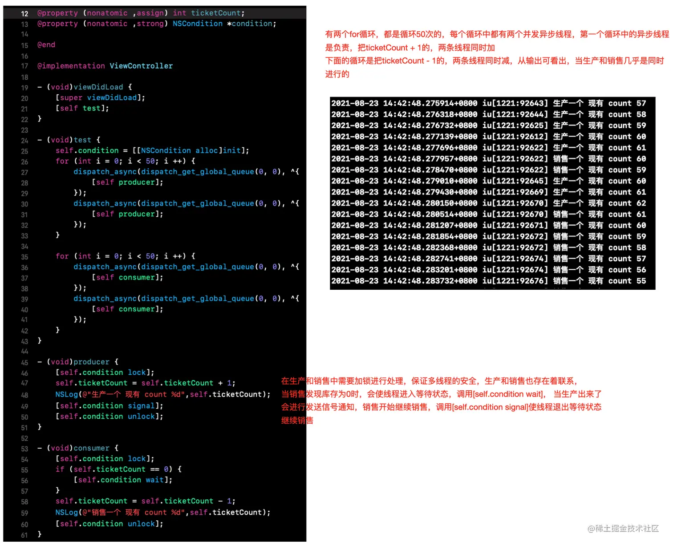Click gutter line number 12
Image resolution: width=673 pixels, height=547 pixels.
pyautogui.click(x=24, y=14)
